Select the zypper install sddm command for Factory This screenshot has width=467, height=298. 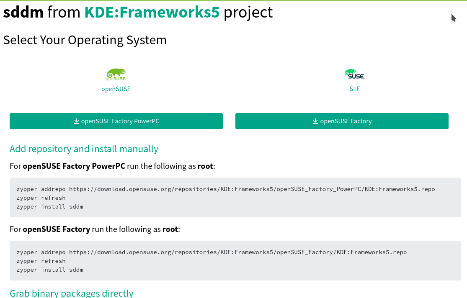pos(50,270)
